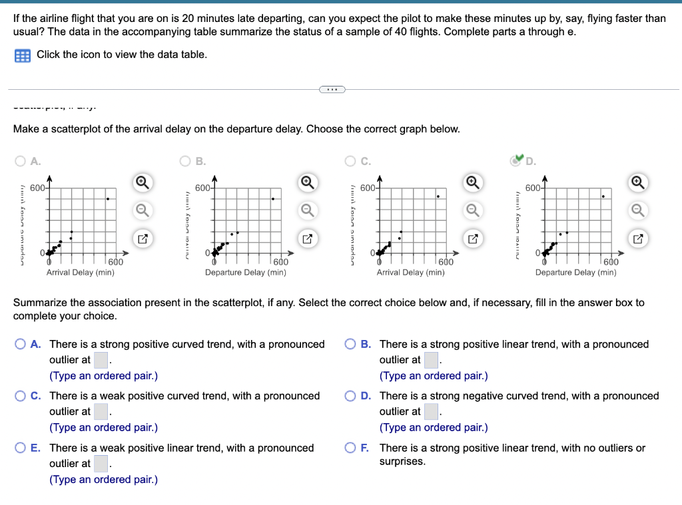Zoom out on graph B scatterplot
682x505 pixels.
pos(307,210)
